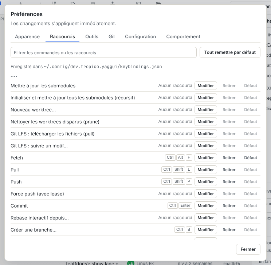
Task: Modifier the Commit shortcut
Action: [206, 206]
